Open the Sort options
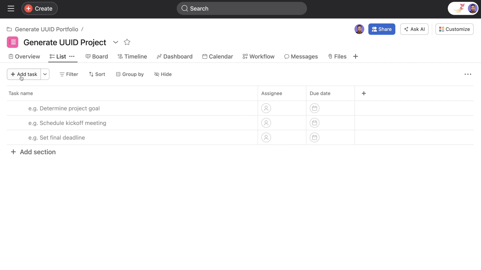Viewport: 481px width, 270px height. [97, 74]
